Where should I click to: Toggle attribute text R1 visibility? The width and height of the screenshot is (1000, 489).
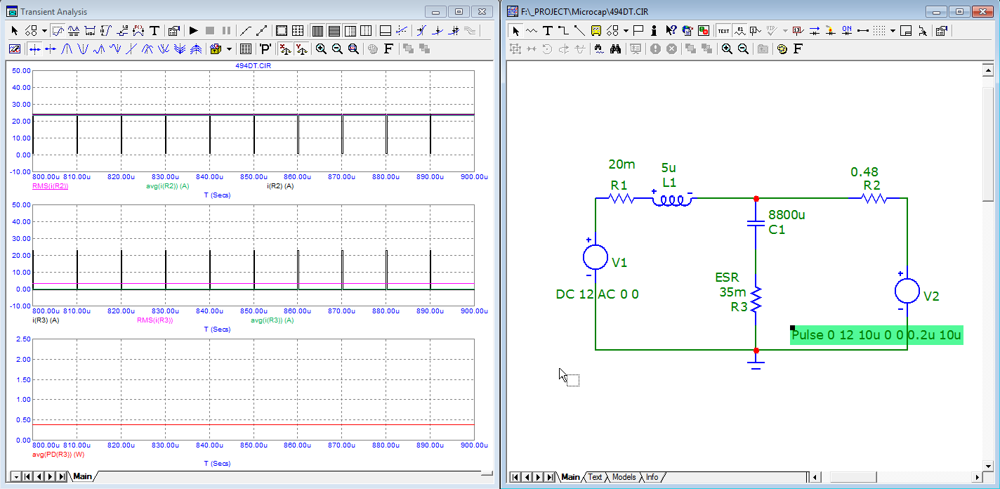(x=739, y=31)
